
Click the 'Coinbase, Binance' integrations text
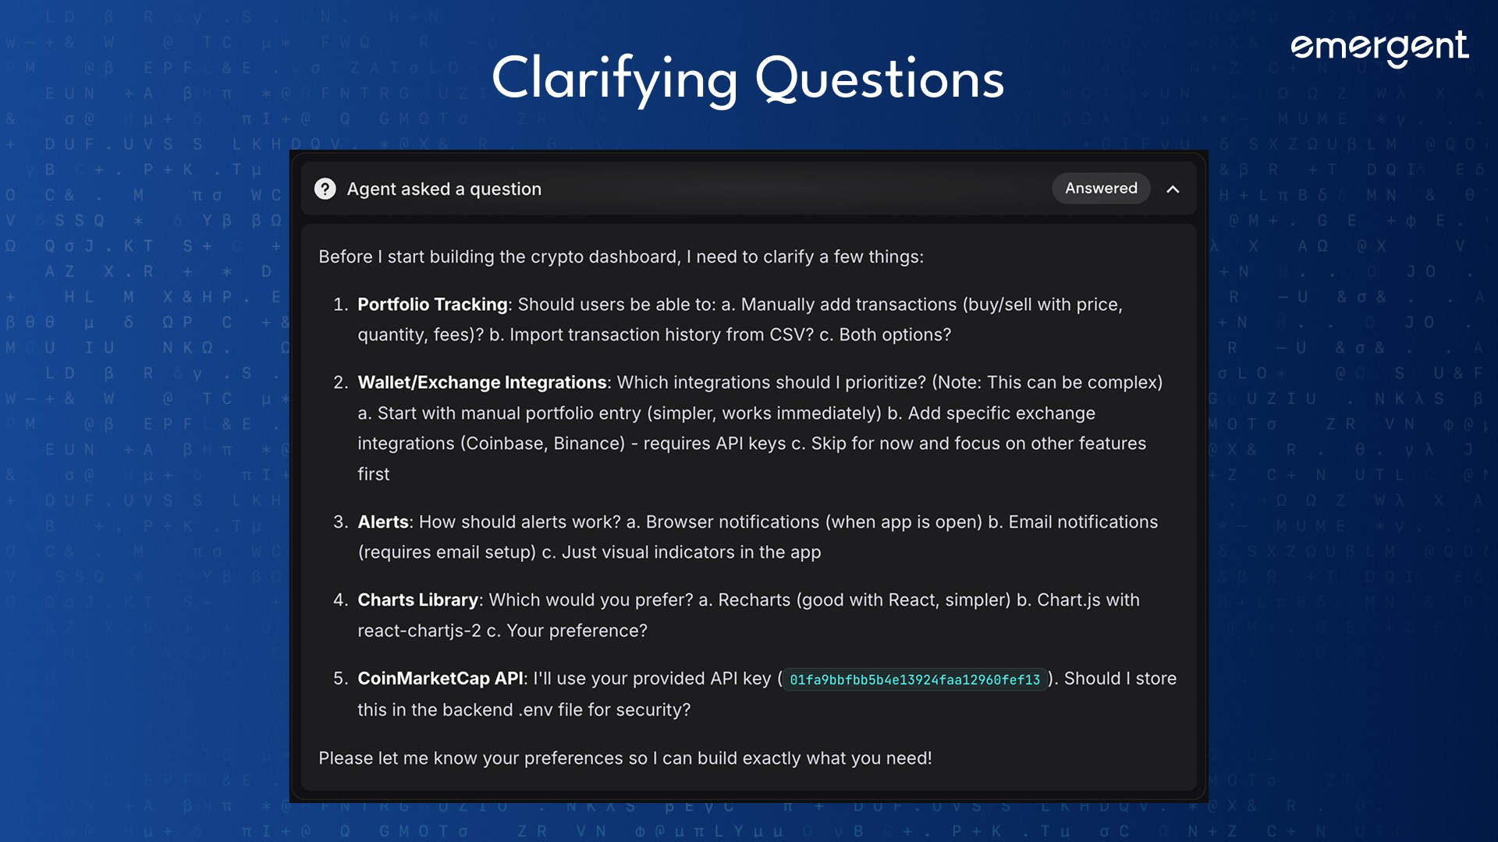coord(542,443)
